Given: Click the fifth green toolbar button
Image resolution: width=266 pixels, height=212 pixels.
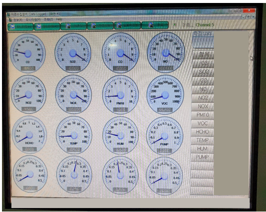Looking at the screenshot, I should [128, 25].
